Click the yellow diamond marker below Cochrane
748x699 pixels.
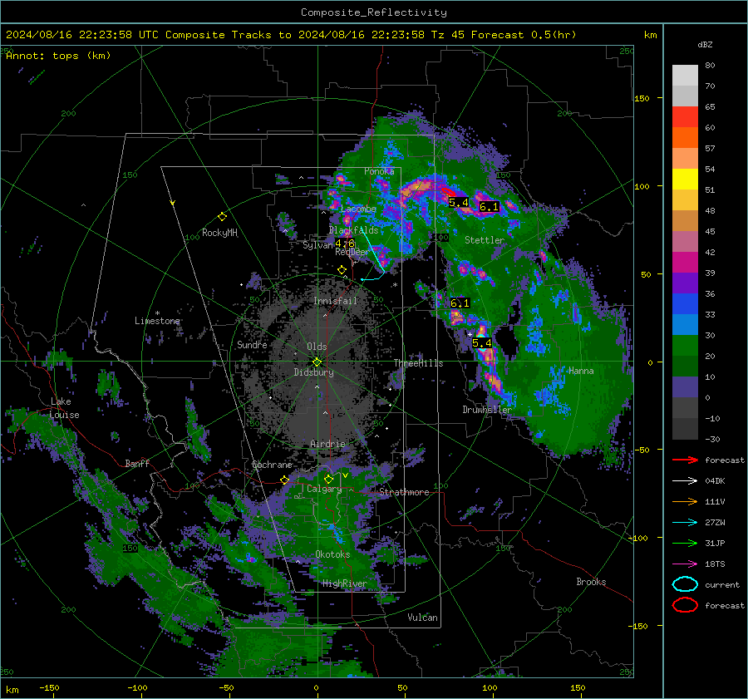[285, 480]
